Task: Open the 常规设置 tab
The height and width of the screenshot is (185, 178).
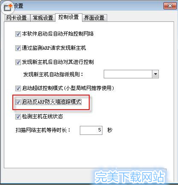Action: click(x=43, y=18)
